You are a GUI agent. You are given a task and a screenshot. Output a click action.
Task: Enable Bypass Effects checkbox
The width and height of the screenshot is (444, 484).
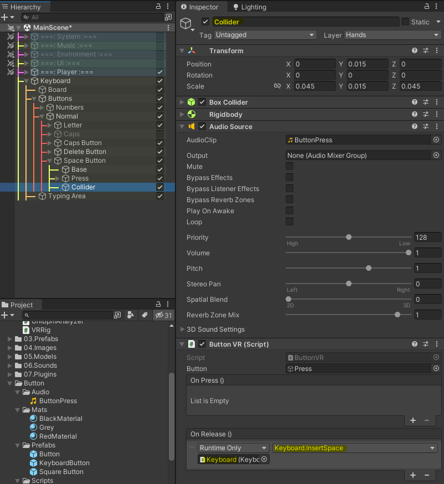(x=290, y=178)
